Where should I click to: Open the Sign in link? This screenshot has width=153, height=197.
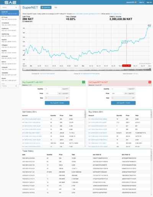[142, 2]
